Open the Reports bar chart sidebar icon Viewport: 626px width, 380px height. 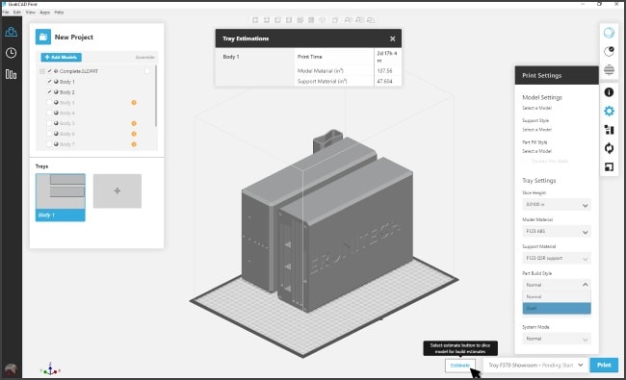[x=11, y=74]
